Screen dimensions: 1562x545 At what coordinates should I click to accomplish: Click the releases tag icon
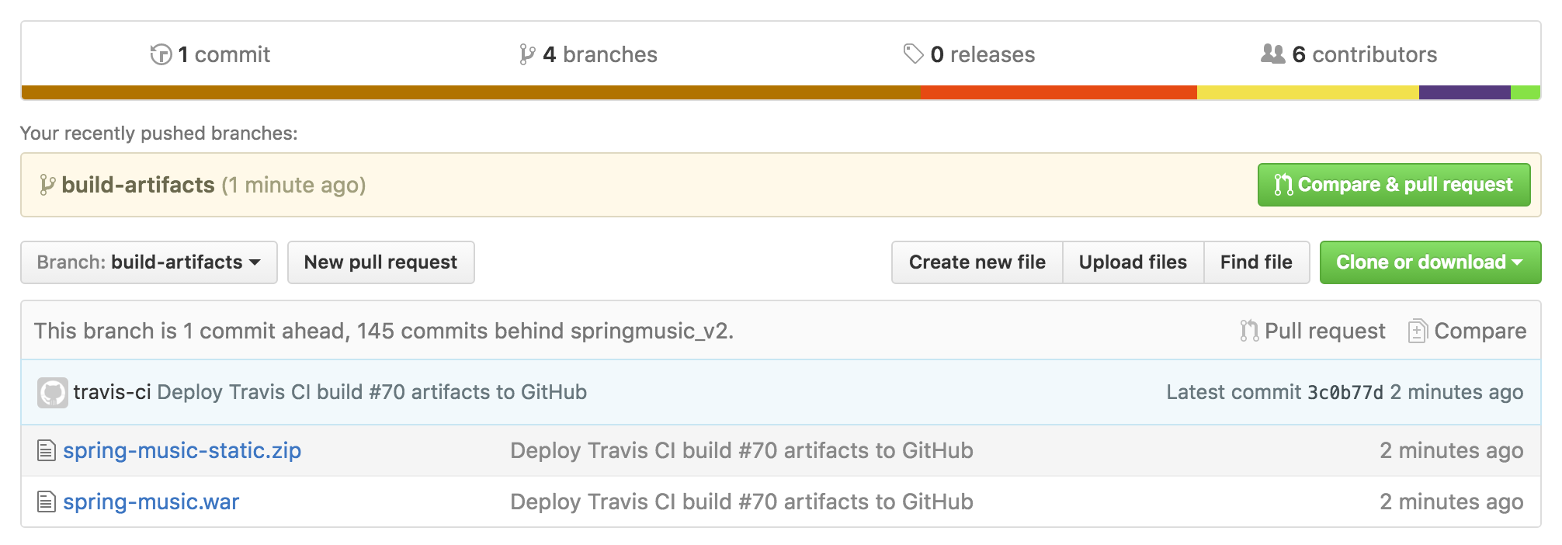point(913,54)
